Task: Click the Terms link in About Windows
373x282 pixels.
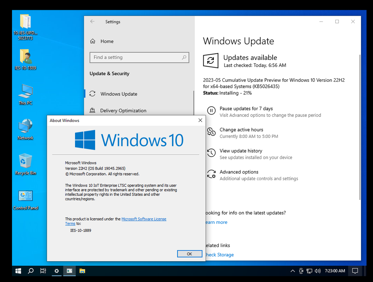Action: [70, 223]
